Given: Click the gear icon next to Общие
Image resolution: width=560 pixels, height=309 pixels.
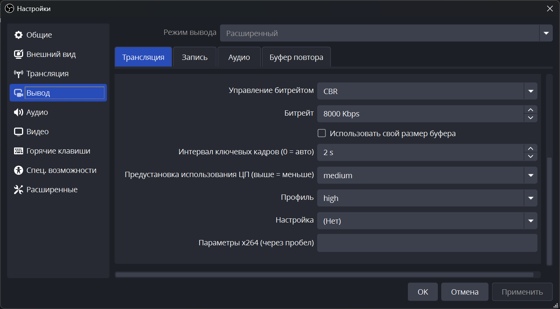Looking at the screenshot, I should click(x=18, y=35).
